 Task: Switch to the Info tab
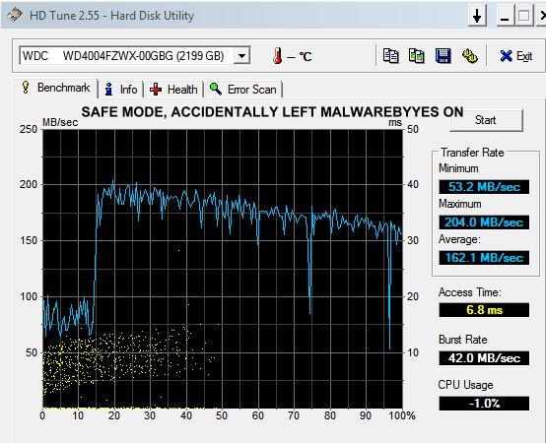(121, 90)
